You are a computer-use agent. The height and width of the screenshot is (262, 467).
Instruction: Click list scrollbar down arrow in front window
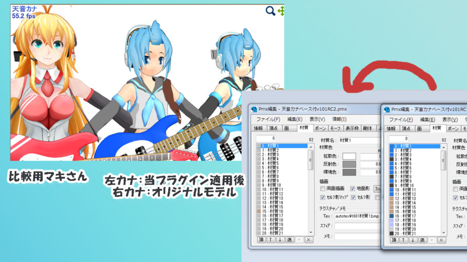[x=444, y=232]
